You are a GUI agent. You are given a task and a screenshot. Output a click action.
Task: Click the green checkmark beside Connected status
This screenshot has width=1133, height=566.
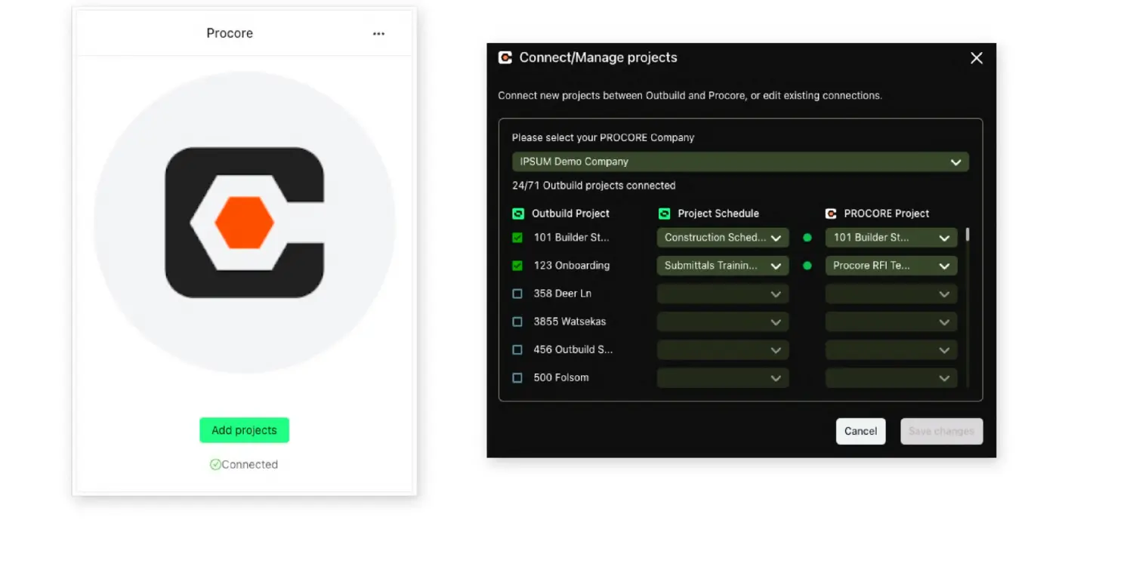click(x=215, y=464)
